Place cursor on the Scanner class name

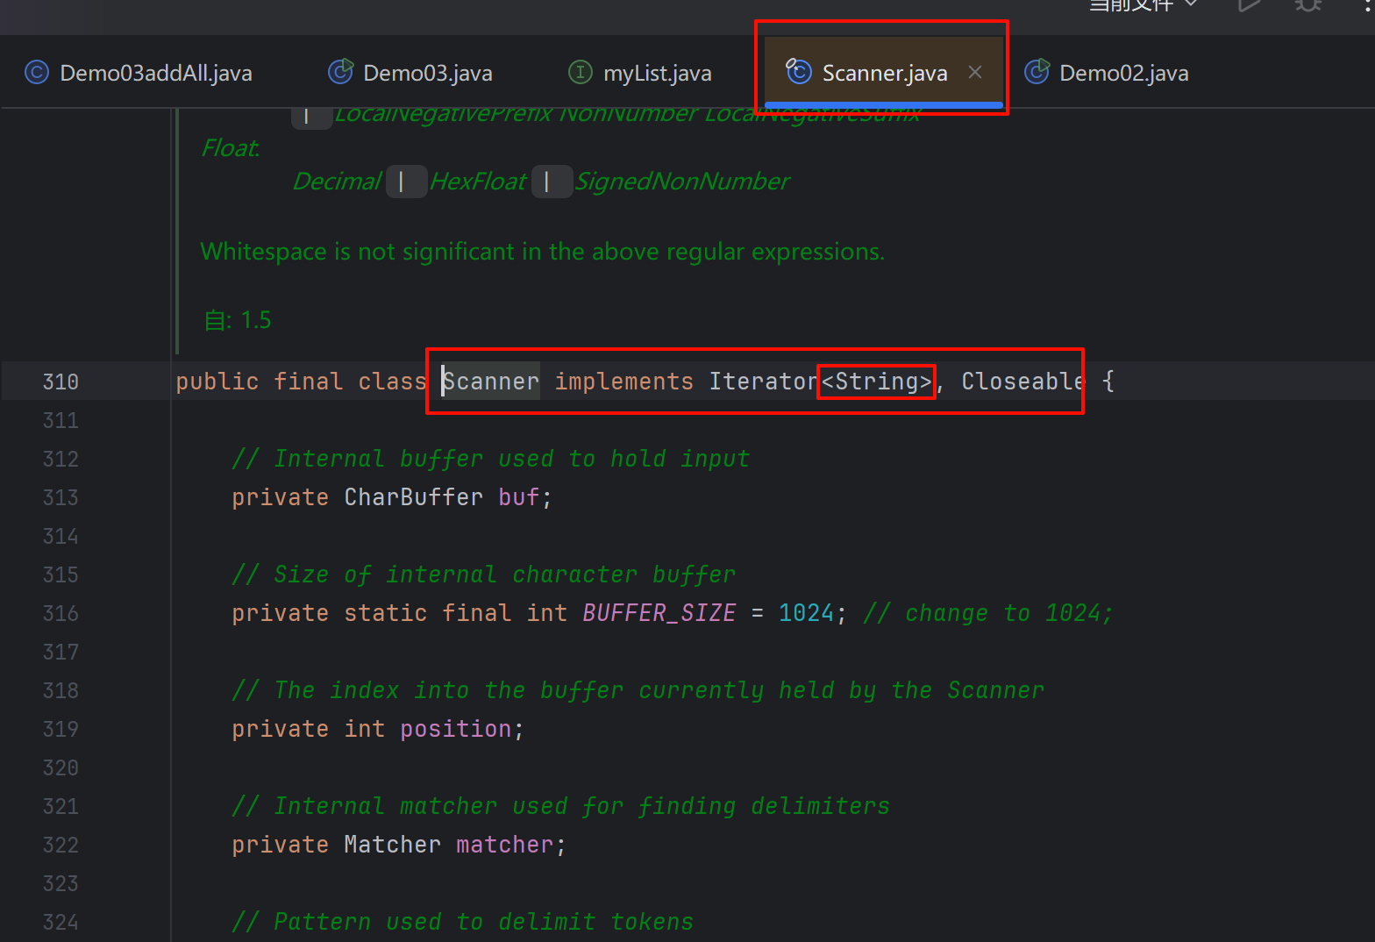click(x=491, y=382)
